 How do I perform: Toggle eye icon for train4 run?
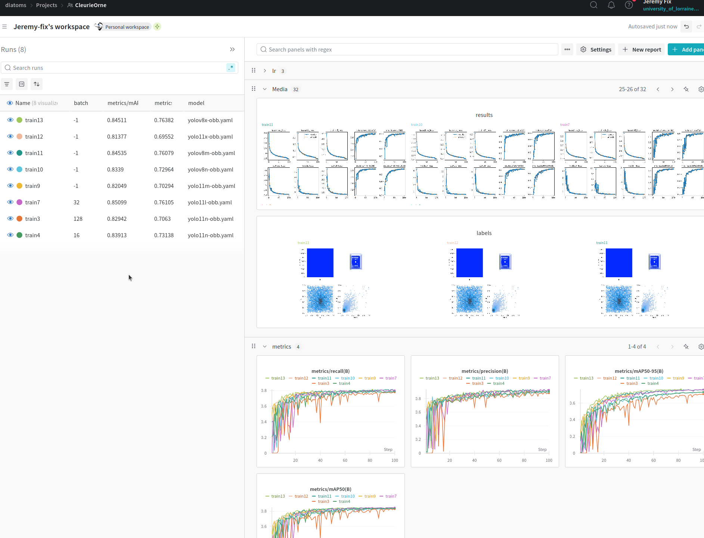click(10, 235)
